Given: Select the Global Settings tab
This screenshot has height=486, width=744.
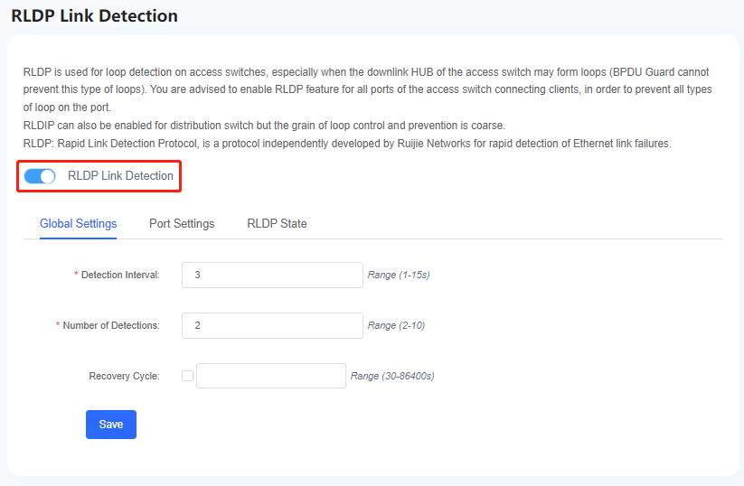Looking at the screenshot, I should [79, 223].
